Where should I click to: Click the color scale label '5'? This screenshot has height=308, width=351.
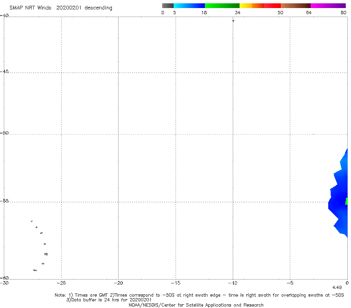tap(175, 12)
